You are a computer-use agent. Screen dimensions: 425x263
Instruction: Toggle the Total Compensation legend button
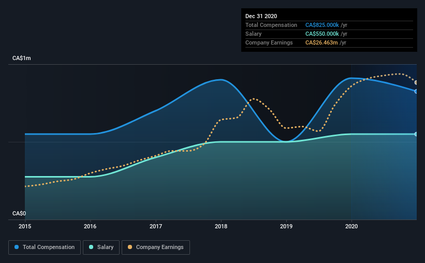[x=45, y=247]
